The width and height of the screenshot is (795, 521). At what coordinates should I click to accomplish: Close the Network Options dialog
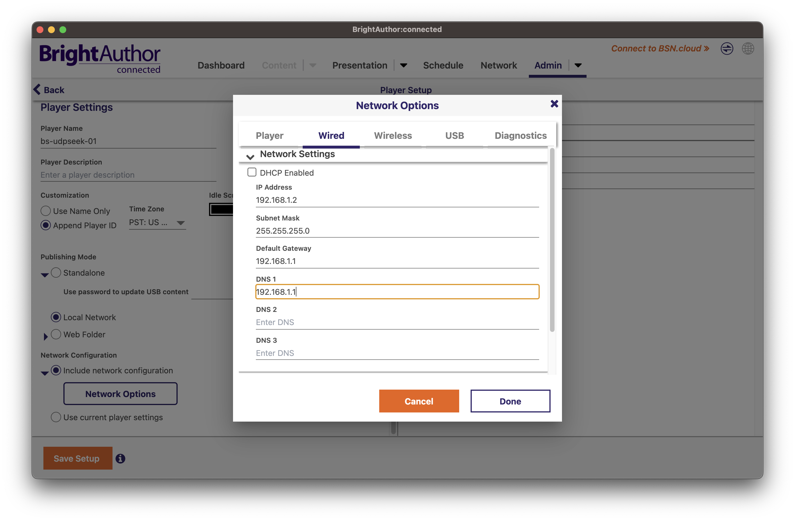tap(554, 104)
